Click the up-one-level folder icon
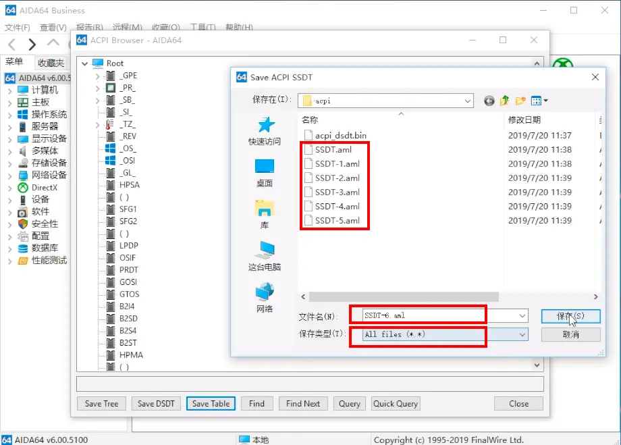621x445 pixels. pyautogui.click(x=505, y=101)
